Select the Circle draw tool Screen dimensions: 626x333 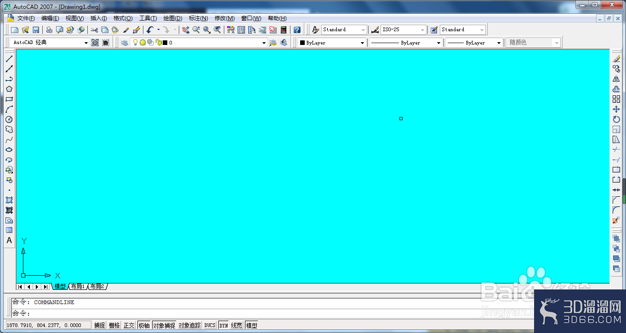point(9,119)
